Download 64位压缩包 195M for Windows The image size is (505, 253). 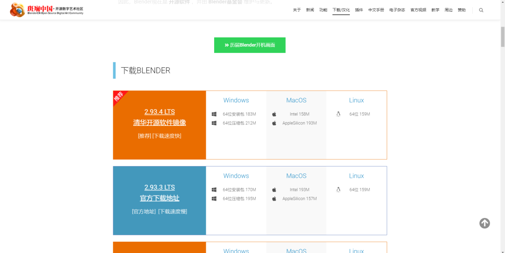239,199
